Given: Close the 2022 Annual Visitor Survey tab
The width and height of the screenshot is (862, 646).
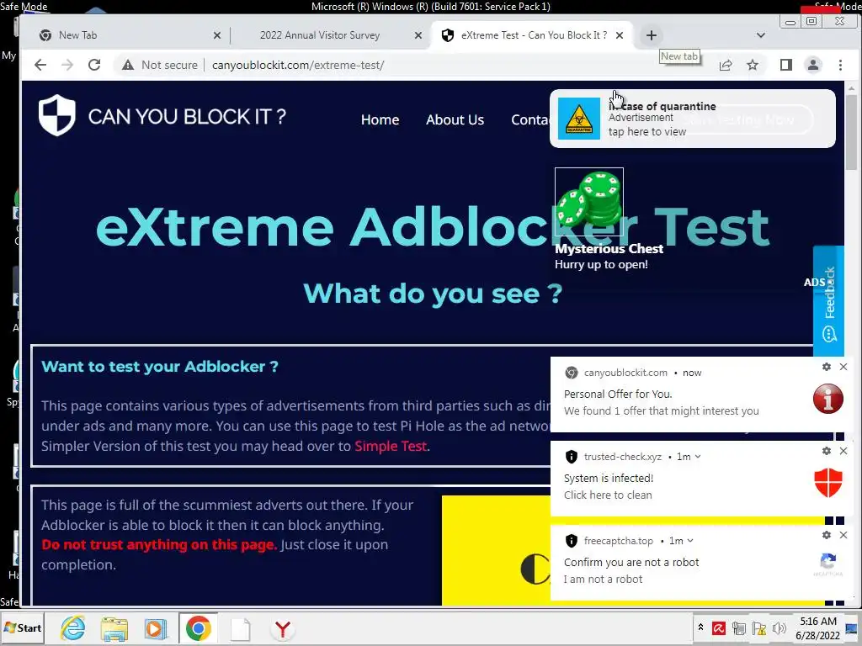Looking at the screenshot, I should [418, 35].
